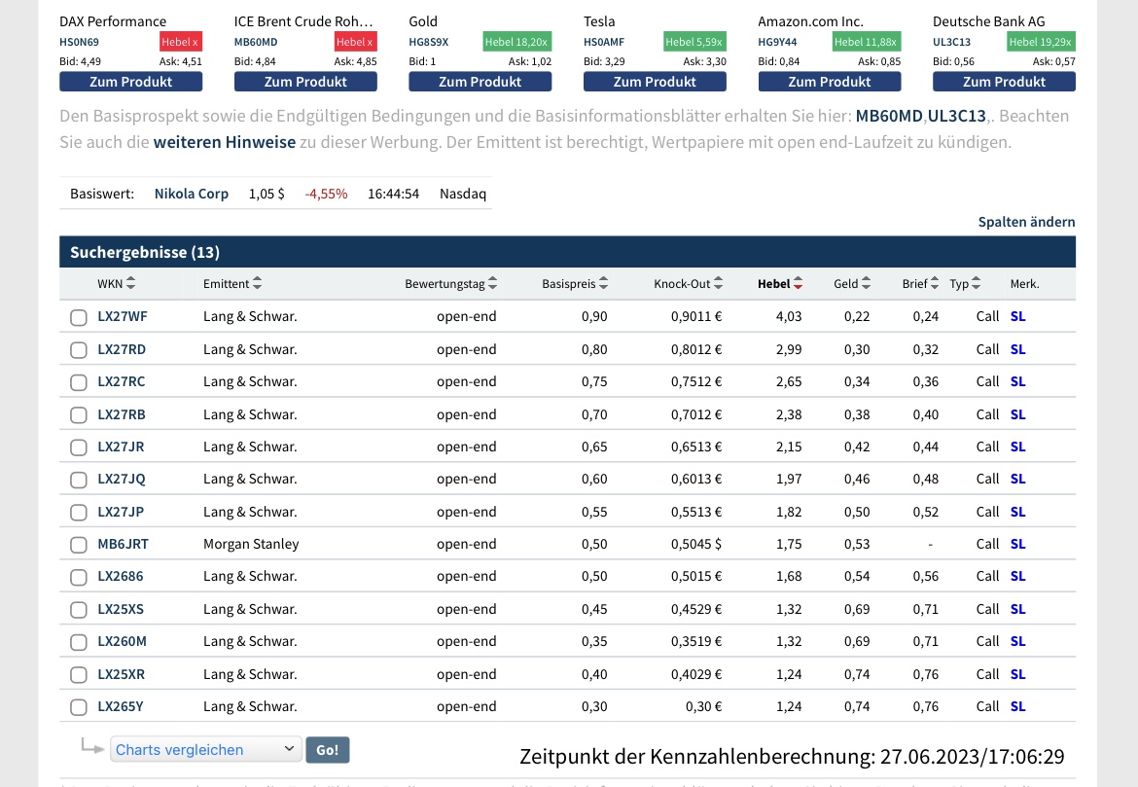The height and width of the screenshot is (787, 1138).
Task: Click Spalten ändern link
Action: pyautogui.click(x=1026, y=222)
